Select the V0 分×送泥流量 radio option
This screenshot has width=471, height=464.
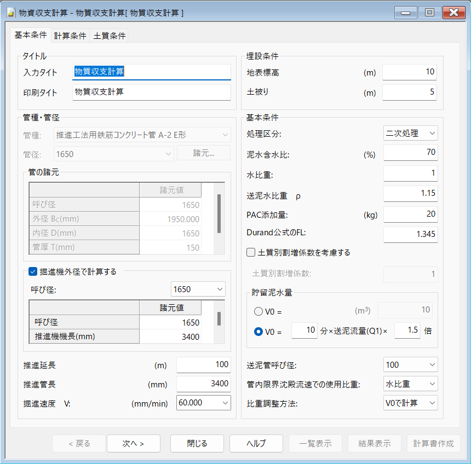click(259, 332)
